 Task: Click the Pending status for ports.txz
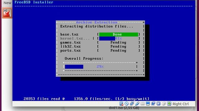pos(118,51)
